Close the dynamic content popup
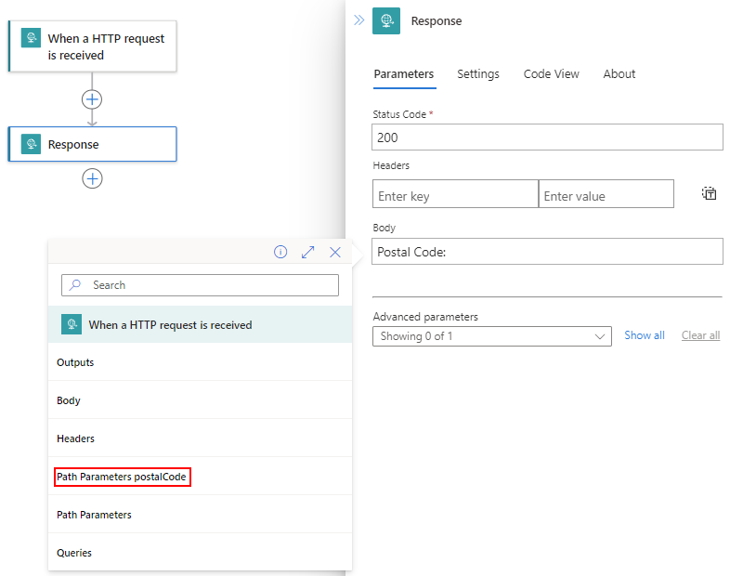 [335, 252]
